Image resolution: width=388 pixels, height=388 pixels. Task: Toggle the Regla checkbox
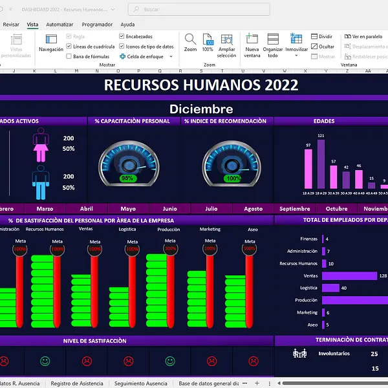click(x=69, y=36)
